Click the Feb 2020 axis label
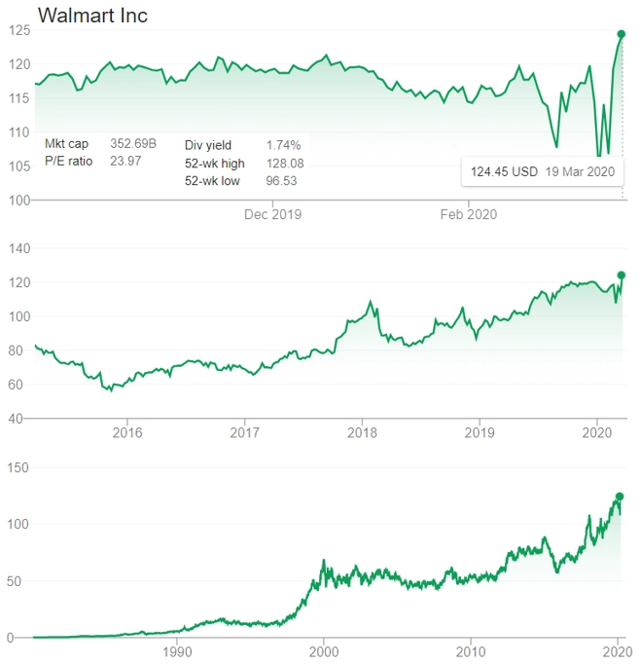640x665 pixels. [x=469, y=214]
